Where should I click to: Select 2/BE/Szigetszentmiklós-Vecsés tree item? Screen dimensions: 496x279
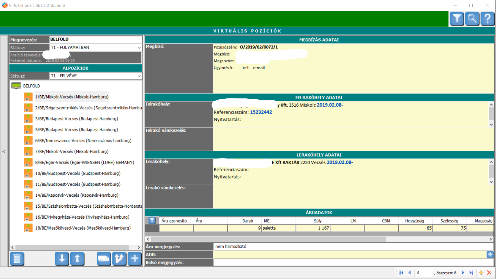pos(88,108)
